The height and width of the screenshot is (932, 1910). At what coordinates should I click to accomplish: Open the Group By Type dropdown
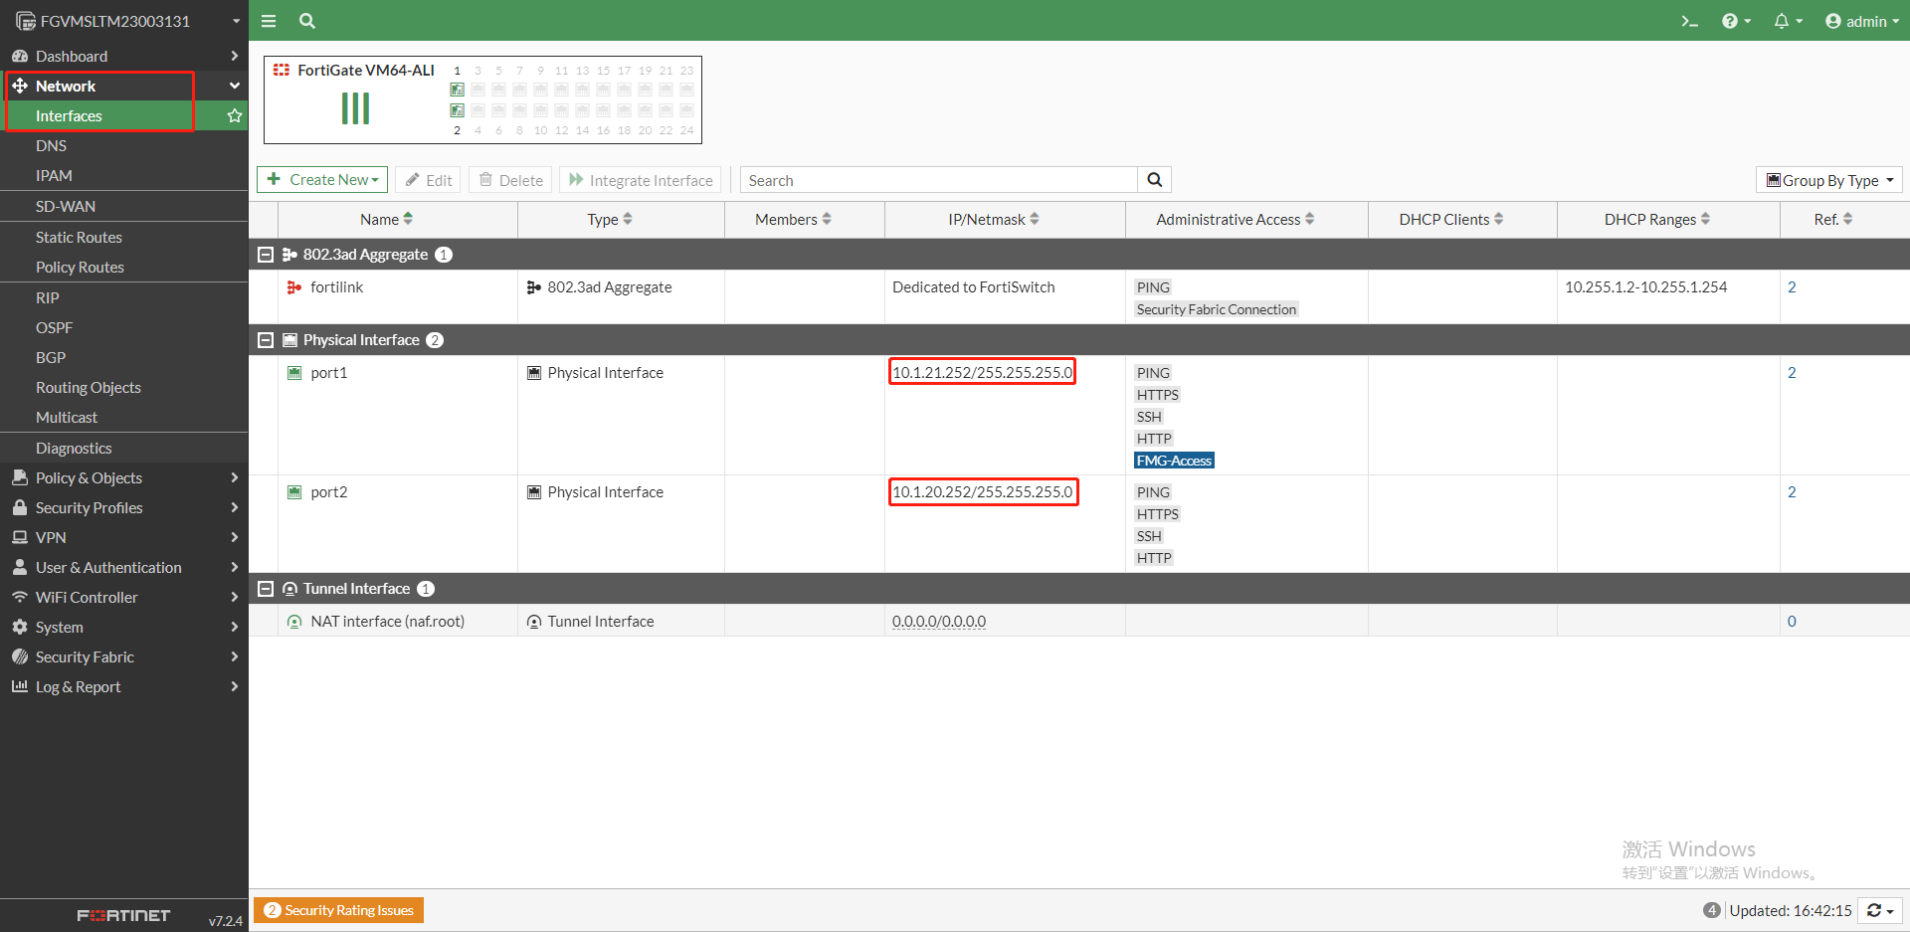1828,180
